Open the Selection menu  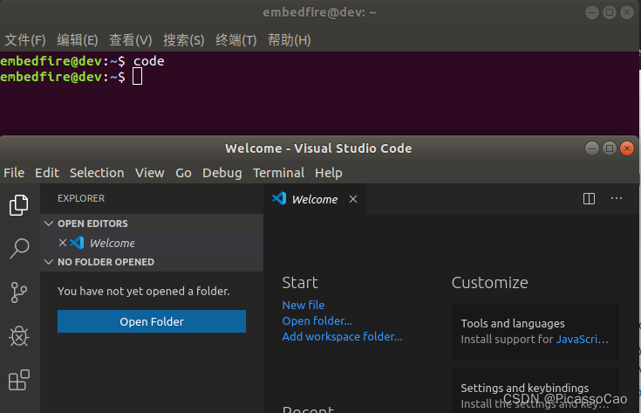(97, 173)
